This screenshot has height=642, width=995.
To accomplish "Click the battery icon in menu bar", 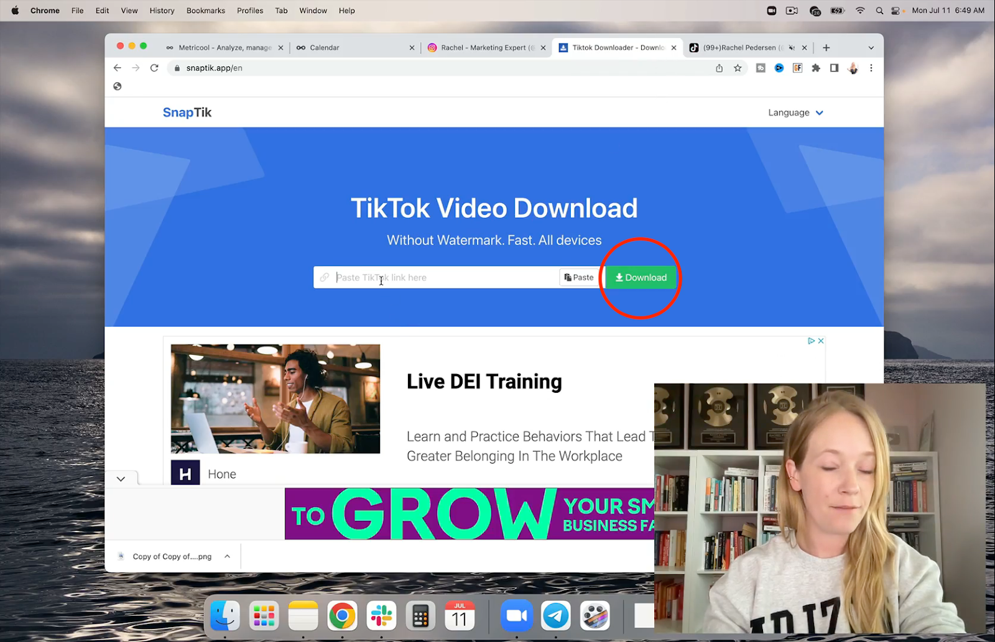I will pyautogui.click(x=838, y=11).
